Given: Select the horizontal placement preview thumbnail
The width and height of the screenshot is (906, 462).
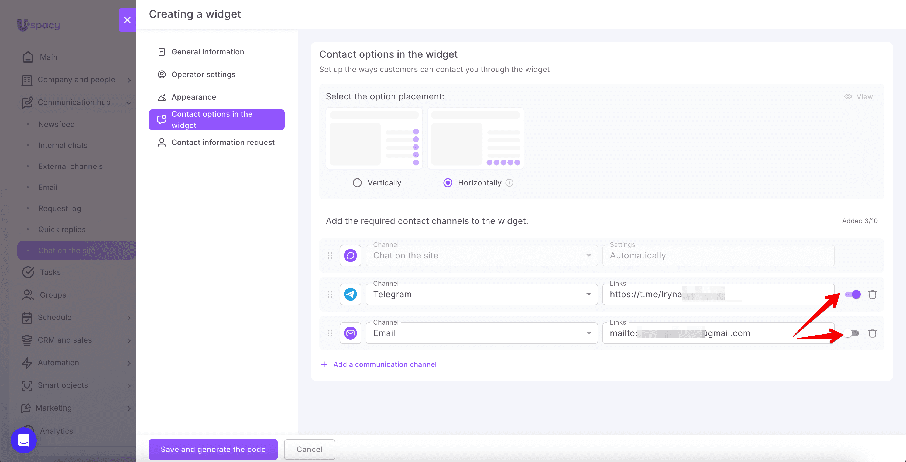Looking at the screenshot, I should [475, 139].
